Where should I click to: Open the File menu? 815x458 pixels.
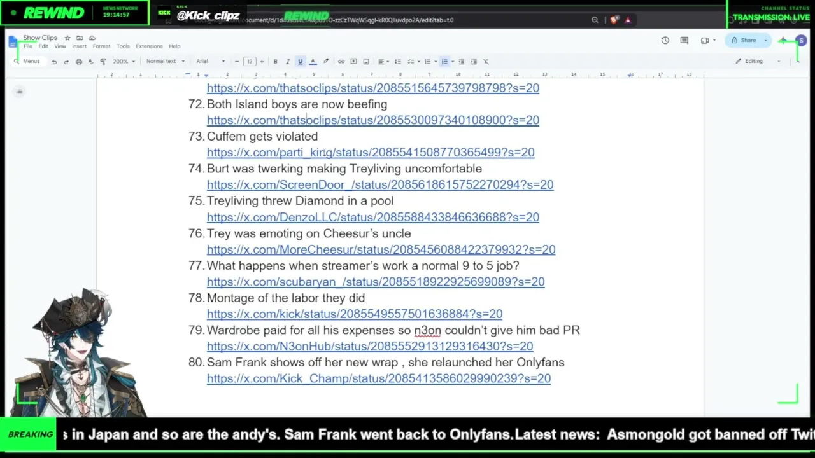point(28,46)
